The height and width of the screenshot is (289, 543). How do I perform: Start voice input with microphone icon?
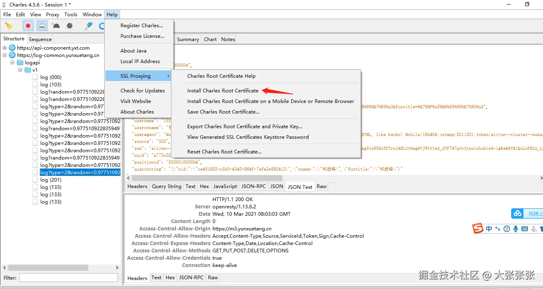point(516,229)
